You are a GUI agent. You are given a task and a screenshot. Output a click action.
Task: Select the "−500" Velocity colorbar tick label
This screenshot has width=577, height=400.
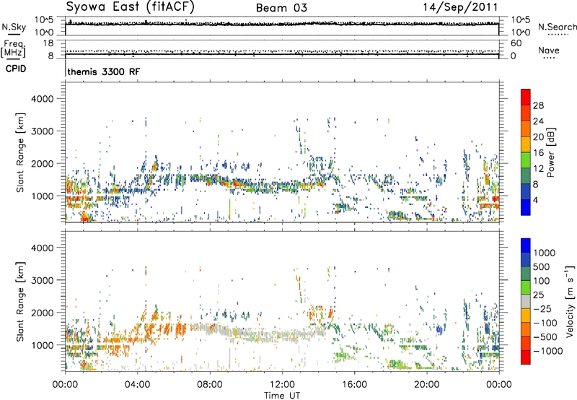[x=545, y=337]
